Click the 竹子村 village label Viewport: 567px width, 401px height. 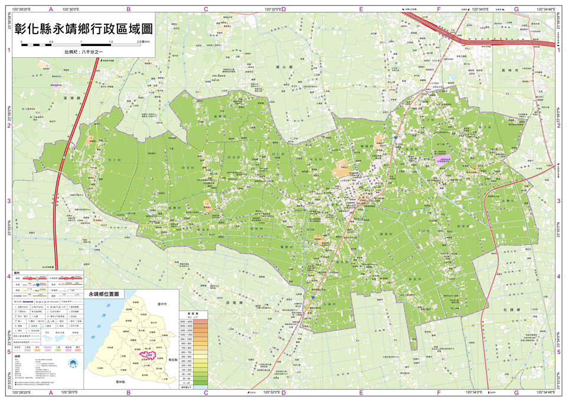114,159
